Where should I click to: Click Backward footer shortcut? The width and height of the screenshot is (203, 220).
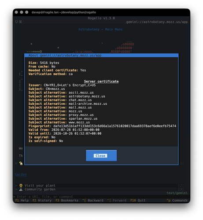(x=92, y=200)
